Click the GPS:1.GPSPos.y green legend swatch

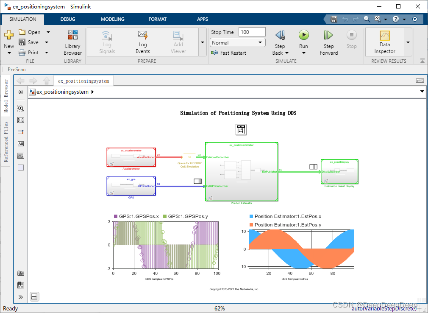pyautogui.click(x=164, y=216)
